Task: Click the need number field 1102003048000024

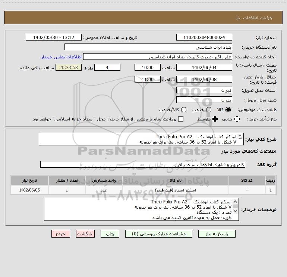Action: 204,38
